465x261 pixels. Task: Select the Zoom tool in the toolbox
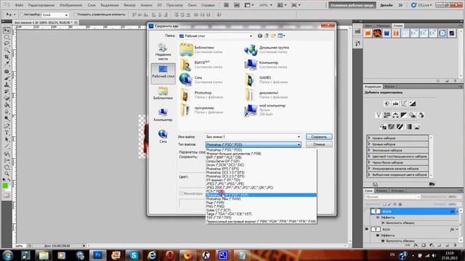[7, 173]
